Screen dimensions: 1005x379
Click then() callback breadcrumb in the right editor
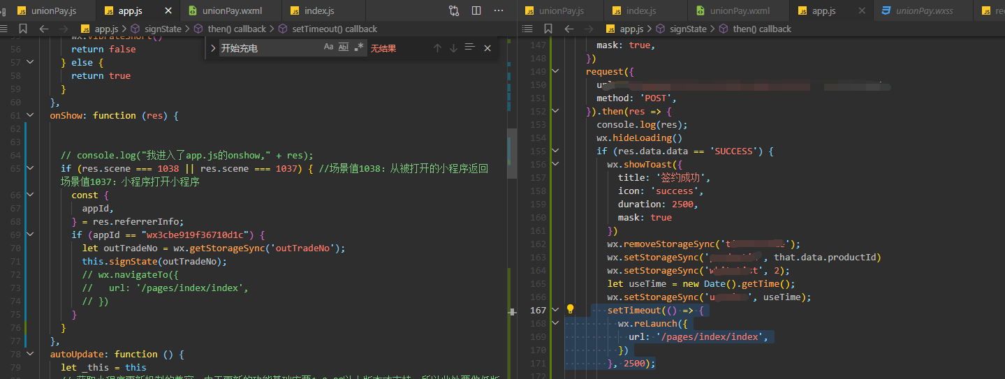(x=761, y=29)
